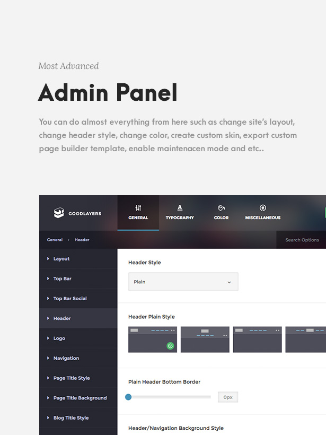This screenshot has width=326, height=435.
Task: Open Page Title Background settings
Action: 80,398
